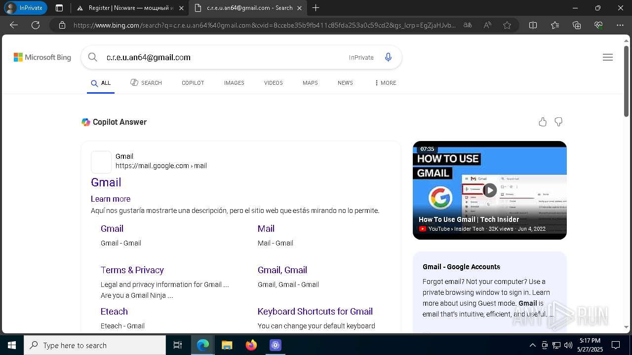The height and width of the screenshot is (355, 632).
Task: Dislike the Copilot Answer with thumbs down
Action: tap(558, 122)
